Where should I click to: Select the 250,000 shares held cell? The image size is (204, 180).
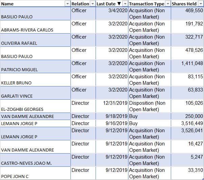(x=187, y=116)
